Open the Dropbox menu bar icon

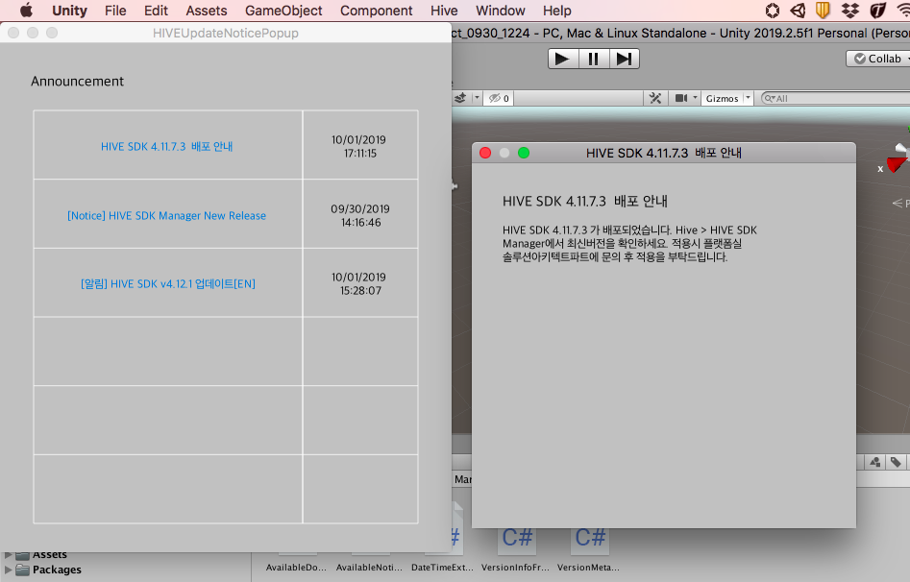(x=850, y=11)
